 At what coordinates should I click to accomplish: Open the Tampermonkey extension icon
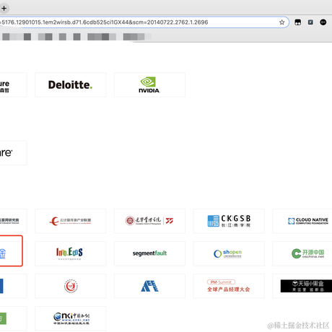[298, 22]
